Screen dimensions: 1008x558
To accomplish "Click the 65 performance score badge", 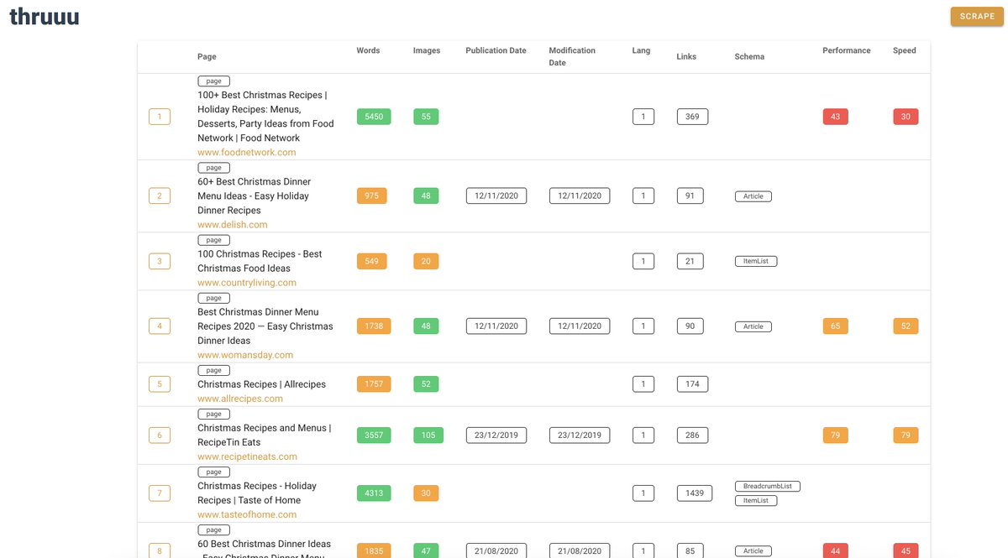I will pyautogui.click(x=835, y=326).
